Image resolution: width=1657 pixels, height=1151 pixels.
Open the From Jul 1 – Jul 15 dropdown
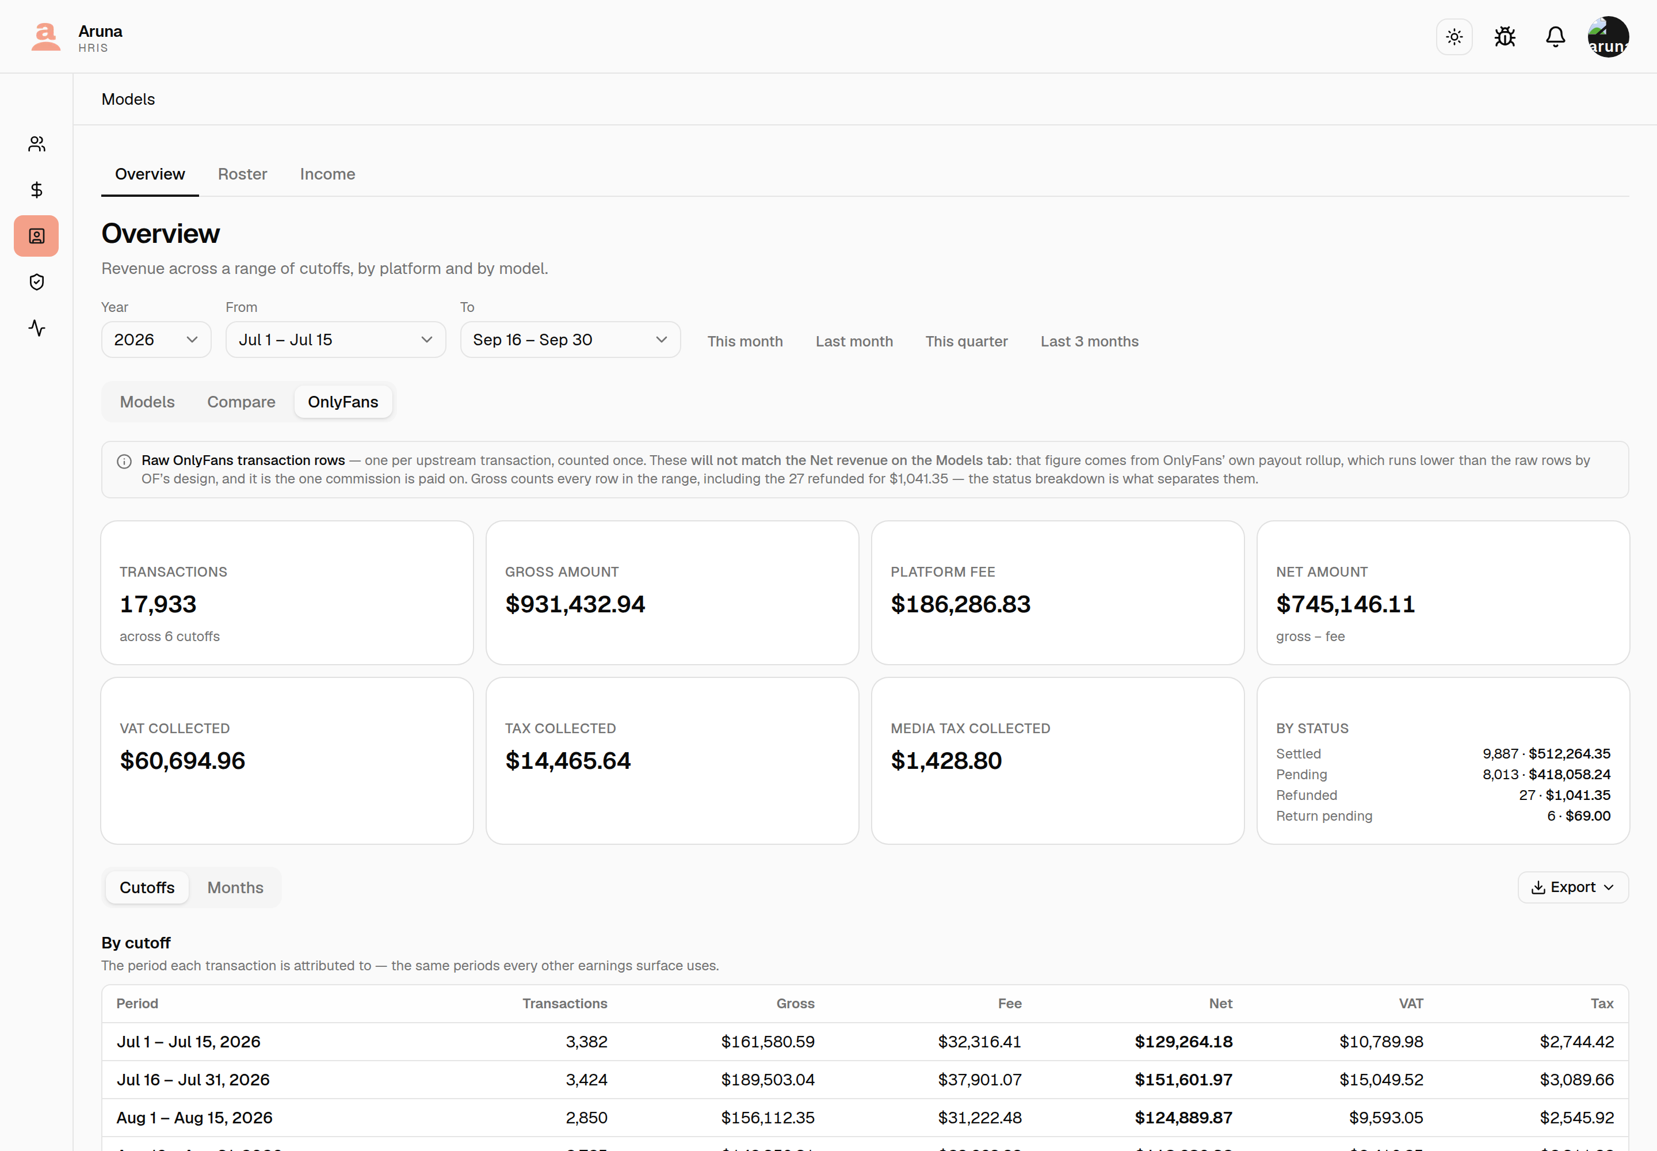pyautogui.click(x=335, y=340)
